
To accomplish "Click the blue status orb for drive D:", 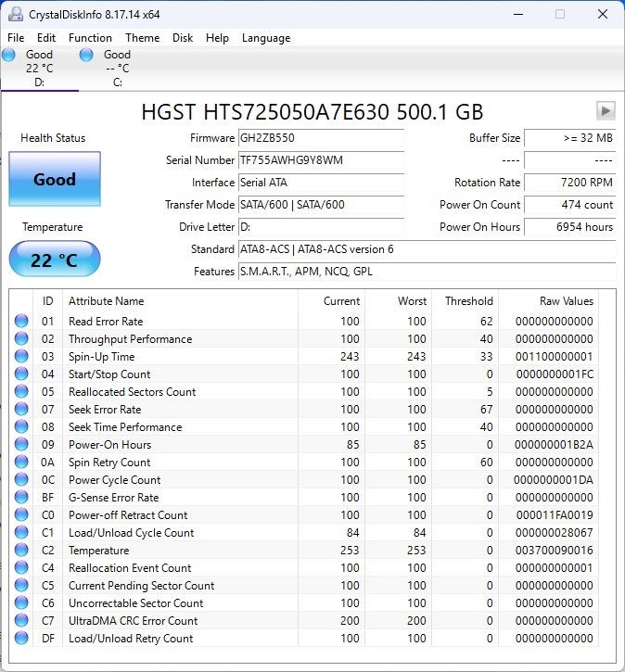I will (x=8, y=55).
